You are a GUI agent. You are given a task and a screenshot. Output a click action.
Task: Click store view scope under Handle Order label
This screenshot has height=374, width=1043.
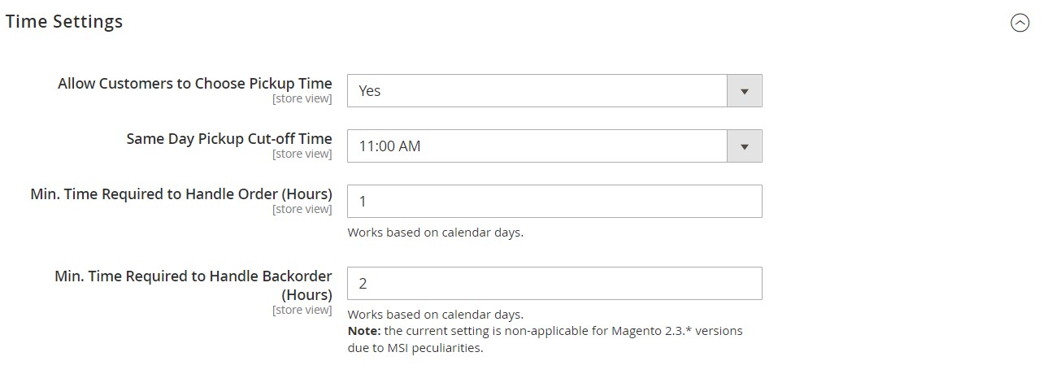[x=302, y=210]
